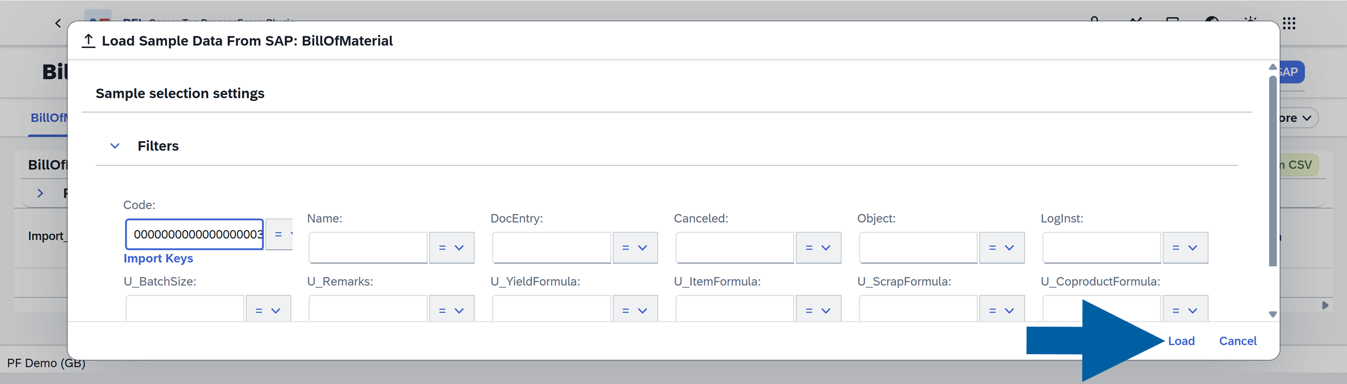Image resolution: width=1347 pixels, height=384 pixels.
Task: Click the upload icon beside dialog title
Action: click(x=88, y=41)
